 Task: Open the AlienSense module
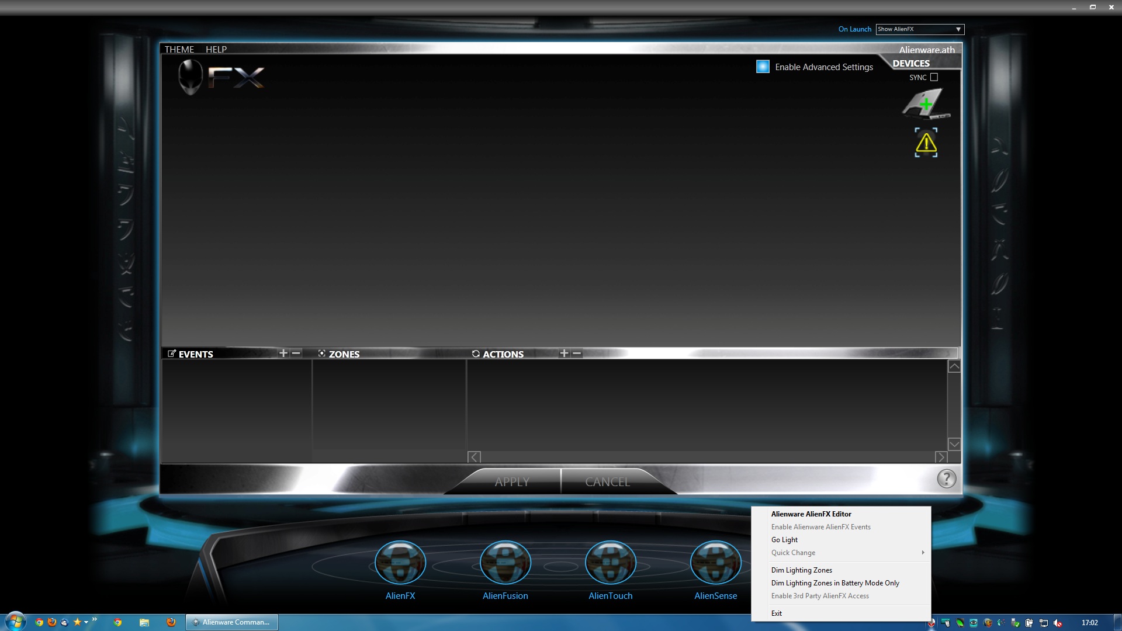point(716,563)
